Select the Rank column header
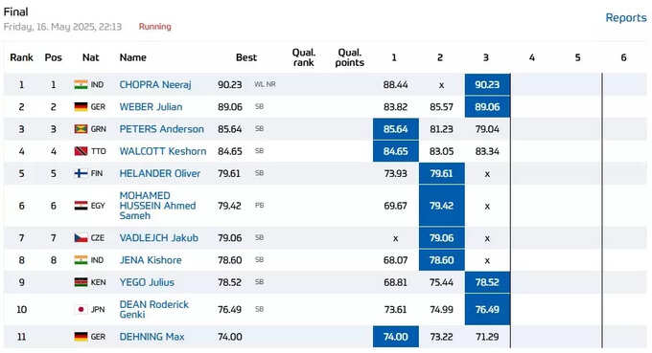The width and height of the screenshot is (652, 353). coord(21,57)
